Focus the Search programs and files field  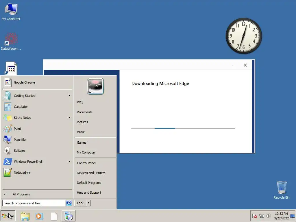click(x=34, y=203)
